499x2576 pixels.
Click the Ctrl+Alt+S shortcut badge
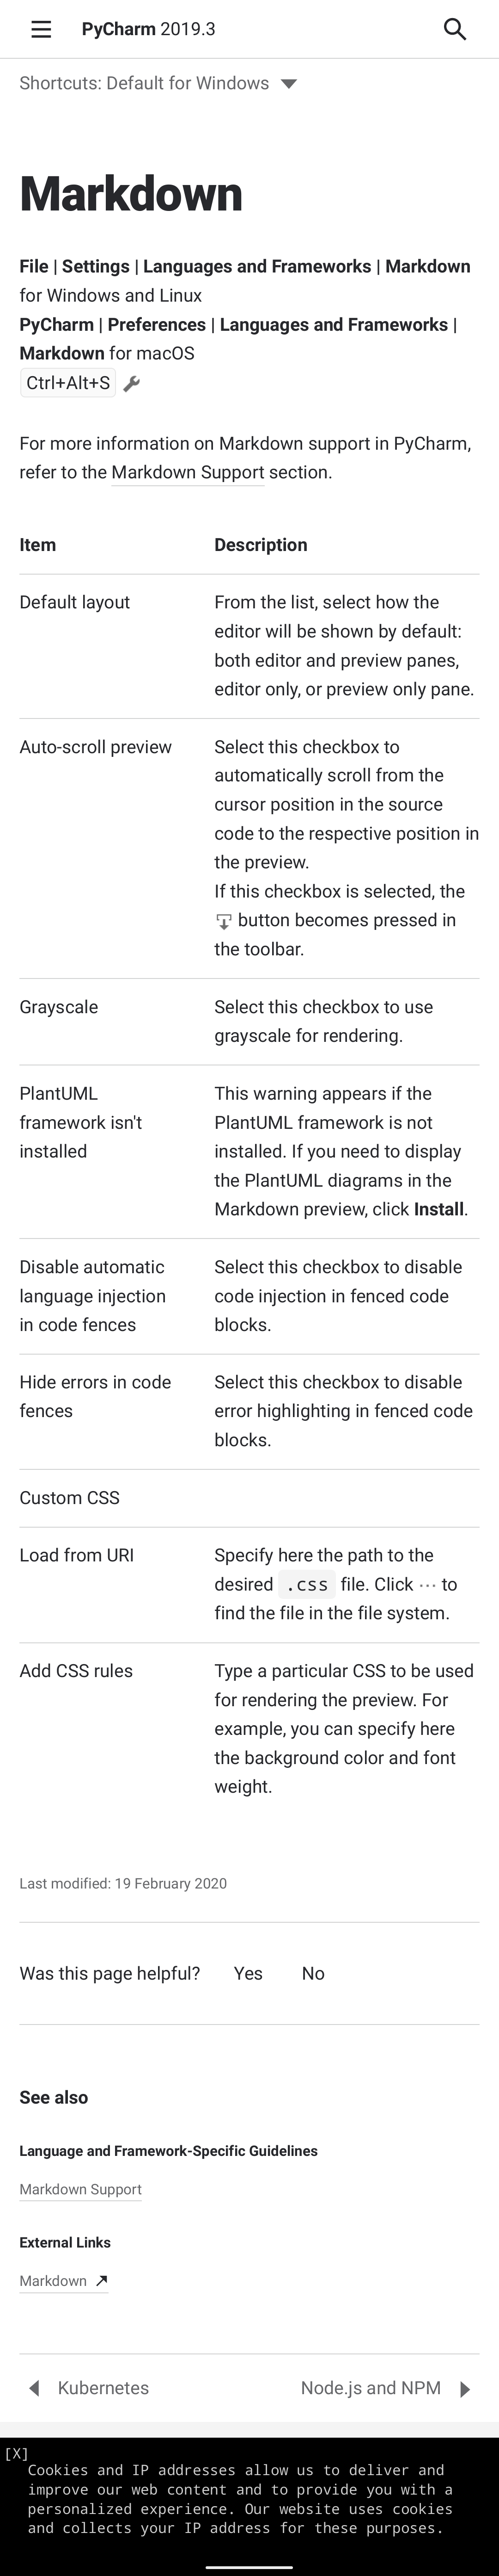click(x=68, y=383)
